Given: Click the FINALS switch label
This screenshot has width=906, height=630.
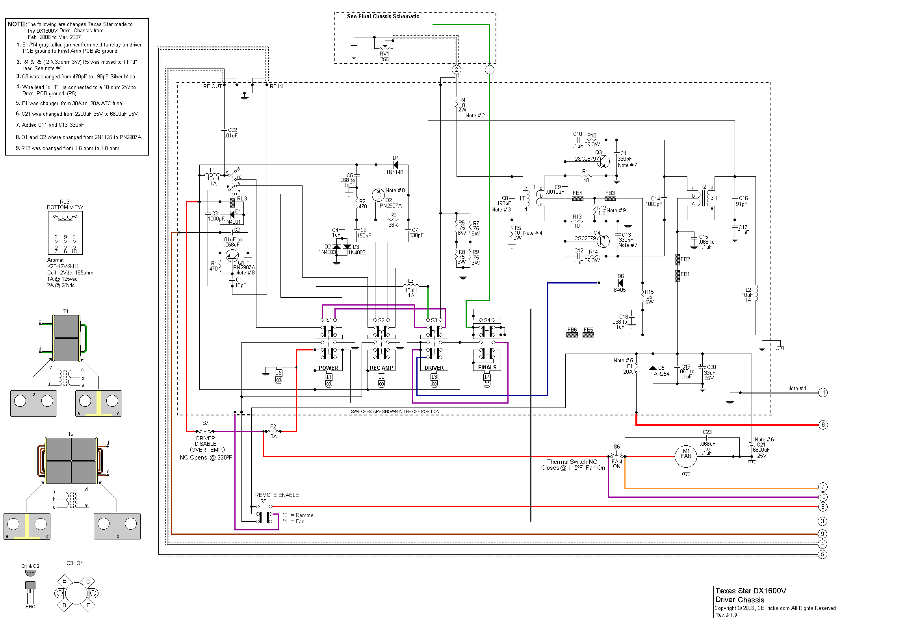Looking at the screenshot, I should coord(487,367).
